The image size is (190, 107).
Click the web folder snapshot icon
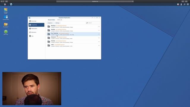49,45
